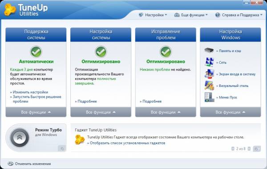The image size is (267, 169).
Task: Expand Все функции under Настройка Windows
Action: pos(231,112)
